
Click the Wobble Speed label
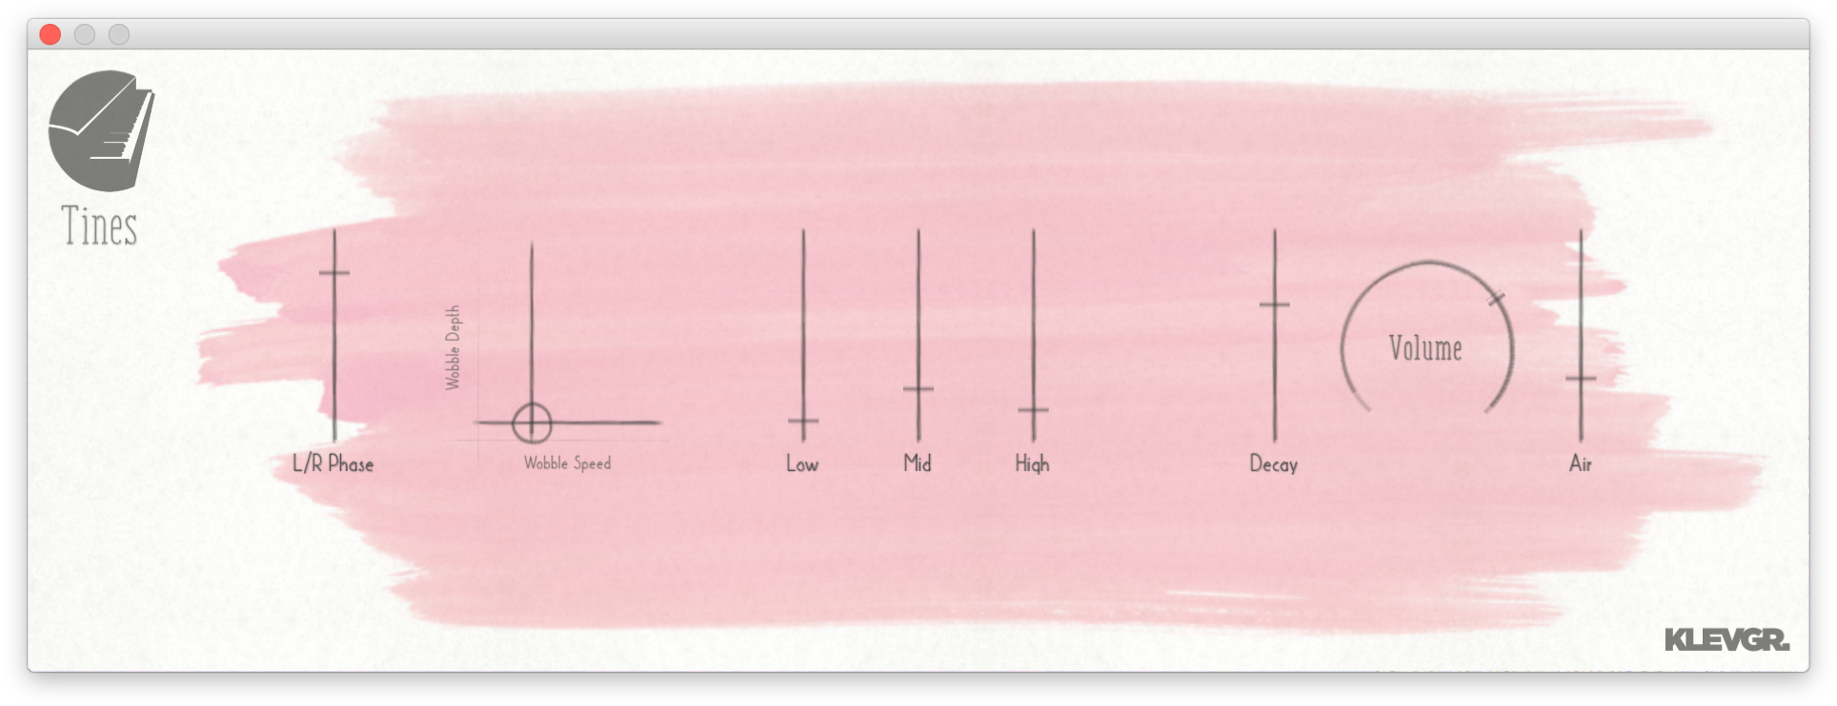click(568, 463)
